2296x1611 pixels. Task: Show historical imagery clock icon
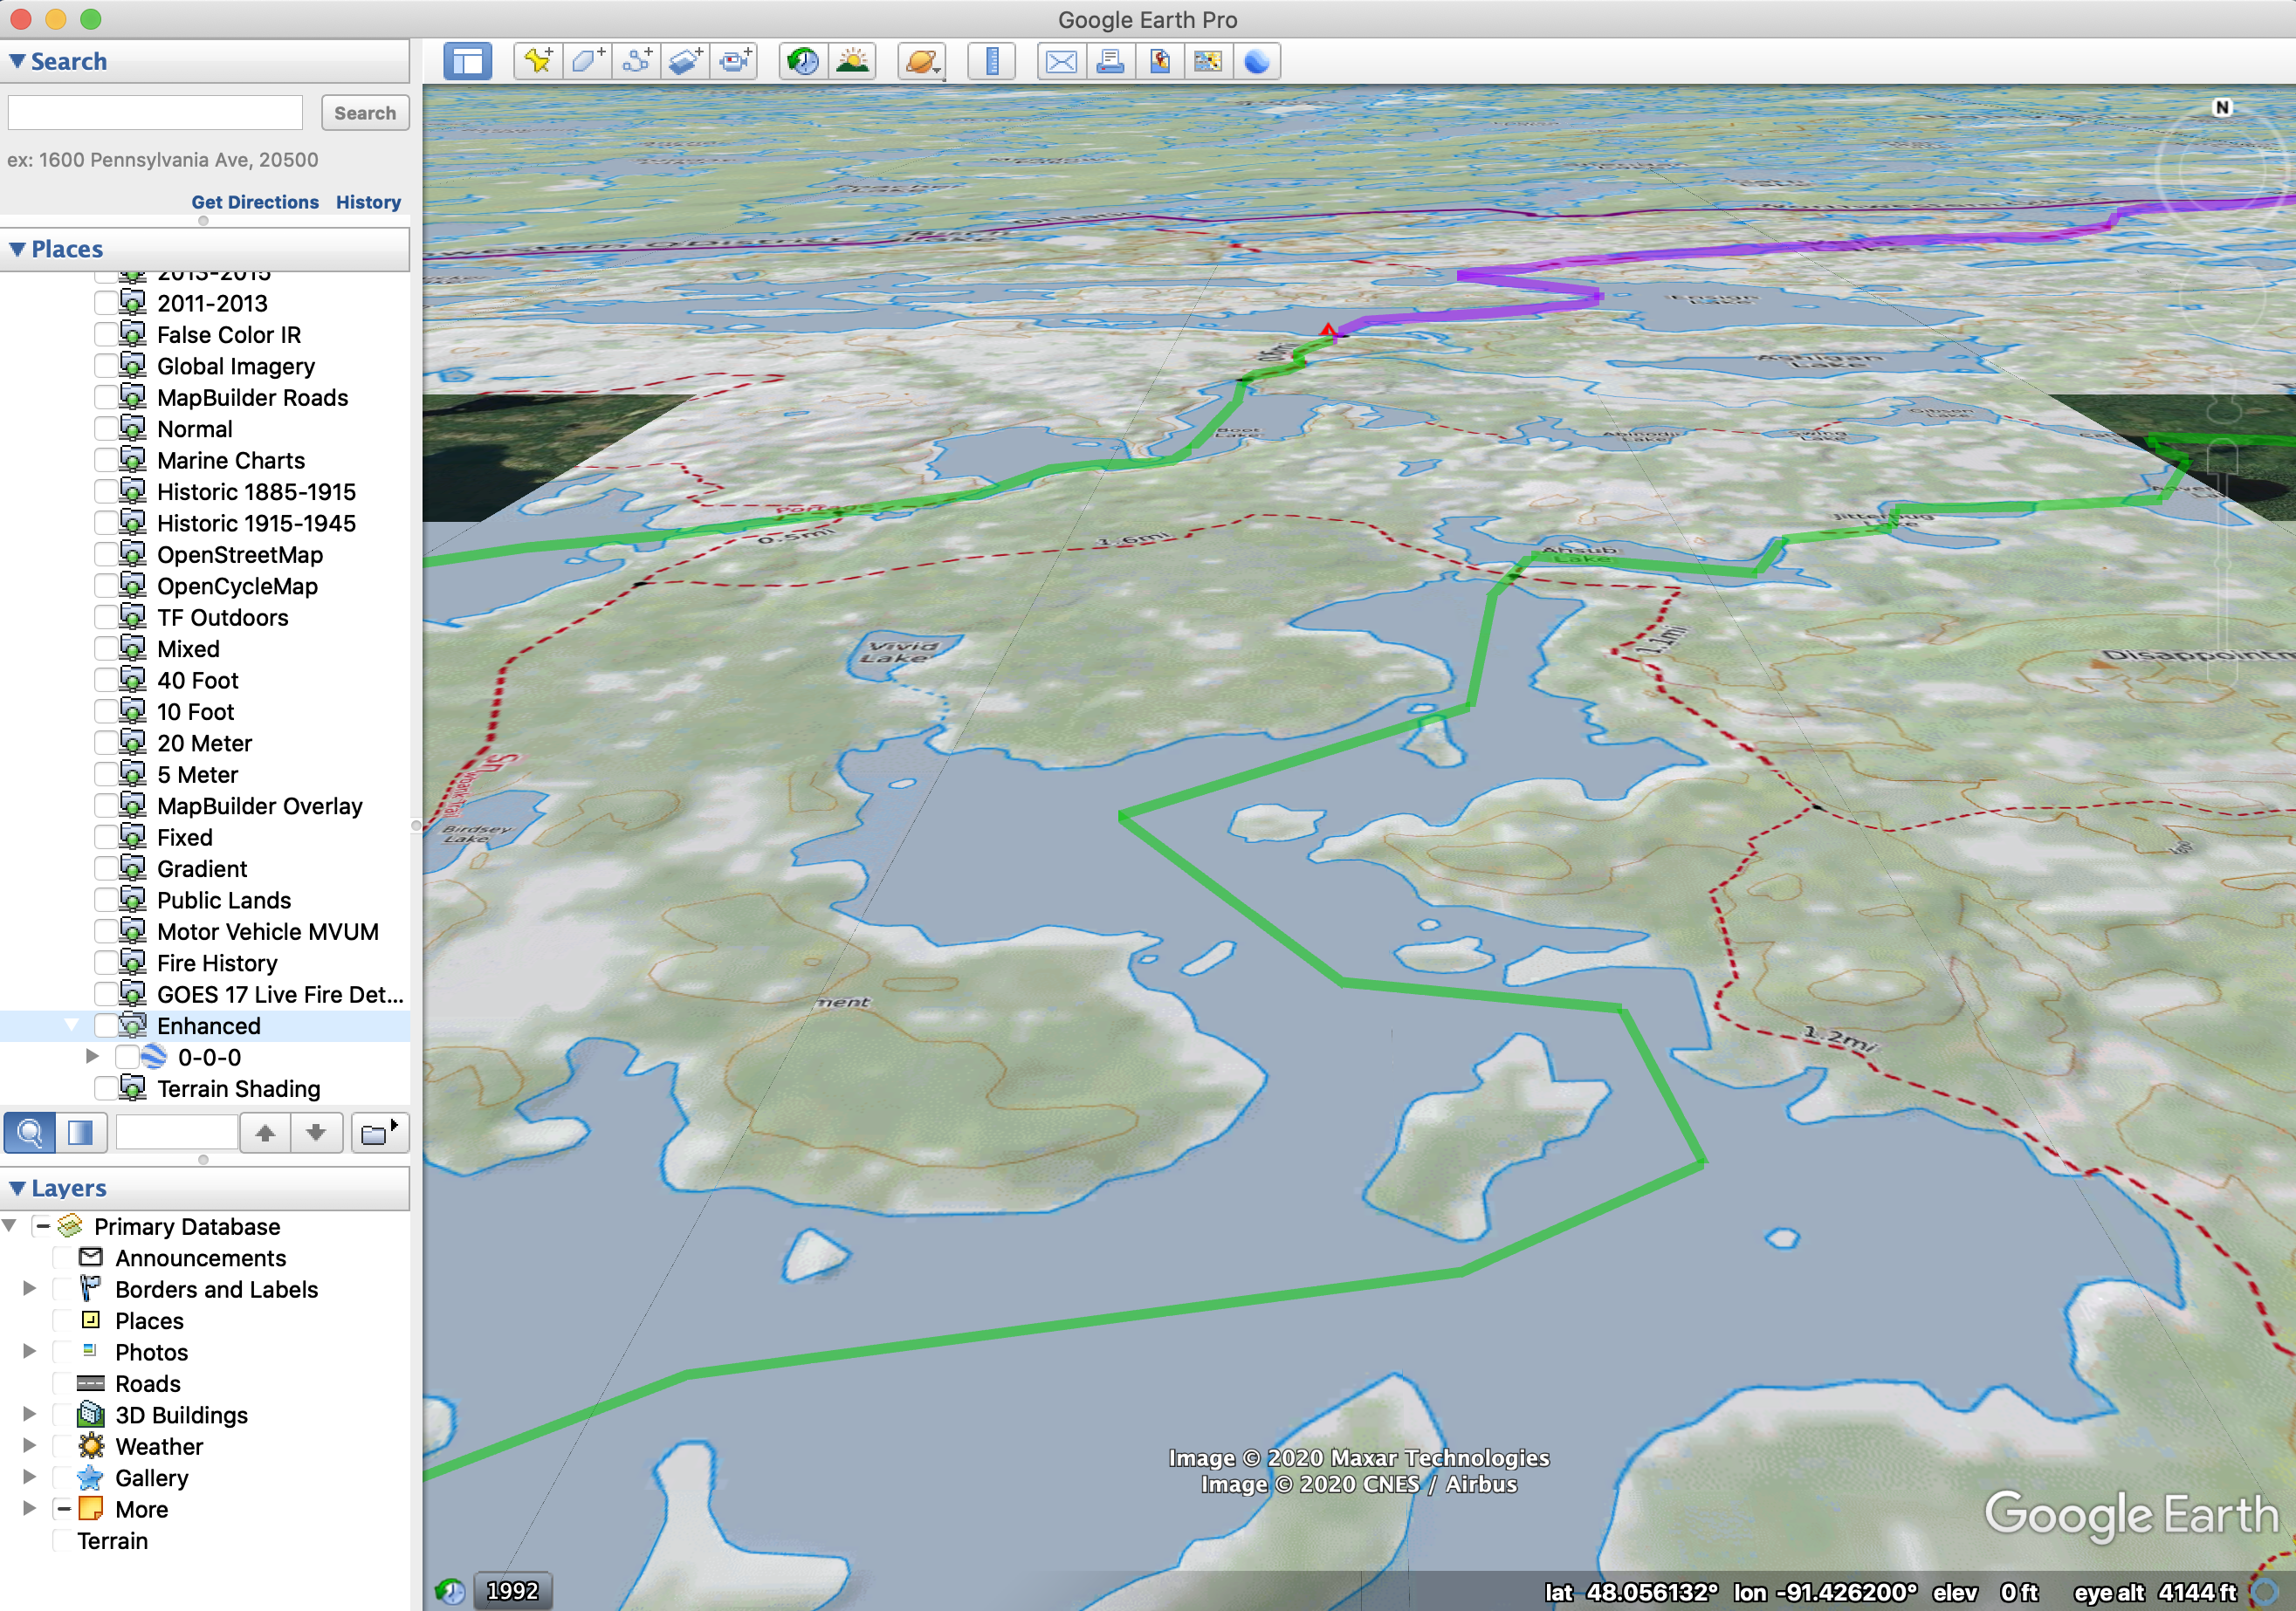(803, 62)
